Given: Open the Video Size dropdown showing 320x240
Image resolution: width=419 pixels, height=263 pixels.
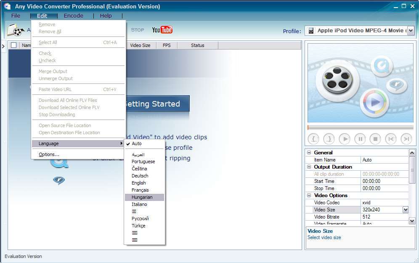Looking at the screenshot, I should click(405, 209).
